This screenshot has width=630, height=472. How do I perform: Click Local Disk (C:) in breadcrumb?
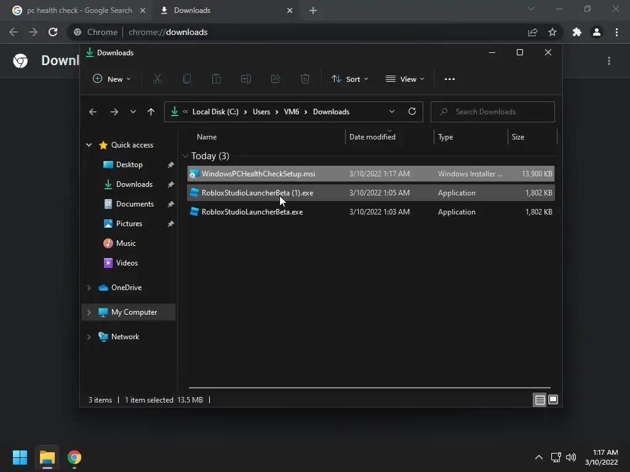[x=215, y=112]
